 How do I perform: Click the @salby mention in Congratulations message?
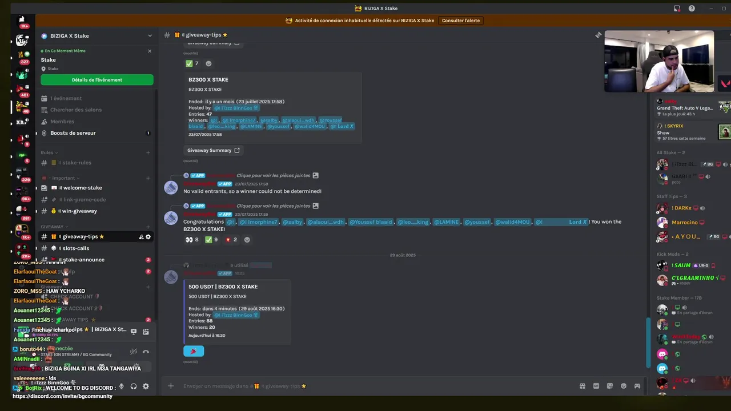coord(292,222)
